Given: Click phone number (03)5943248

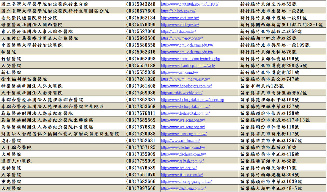Looking at the screenshot, I should [141, 4].
